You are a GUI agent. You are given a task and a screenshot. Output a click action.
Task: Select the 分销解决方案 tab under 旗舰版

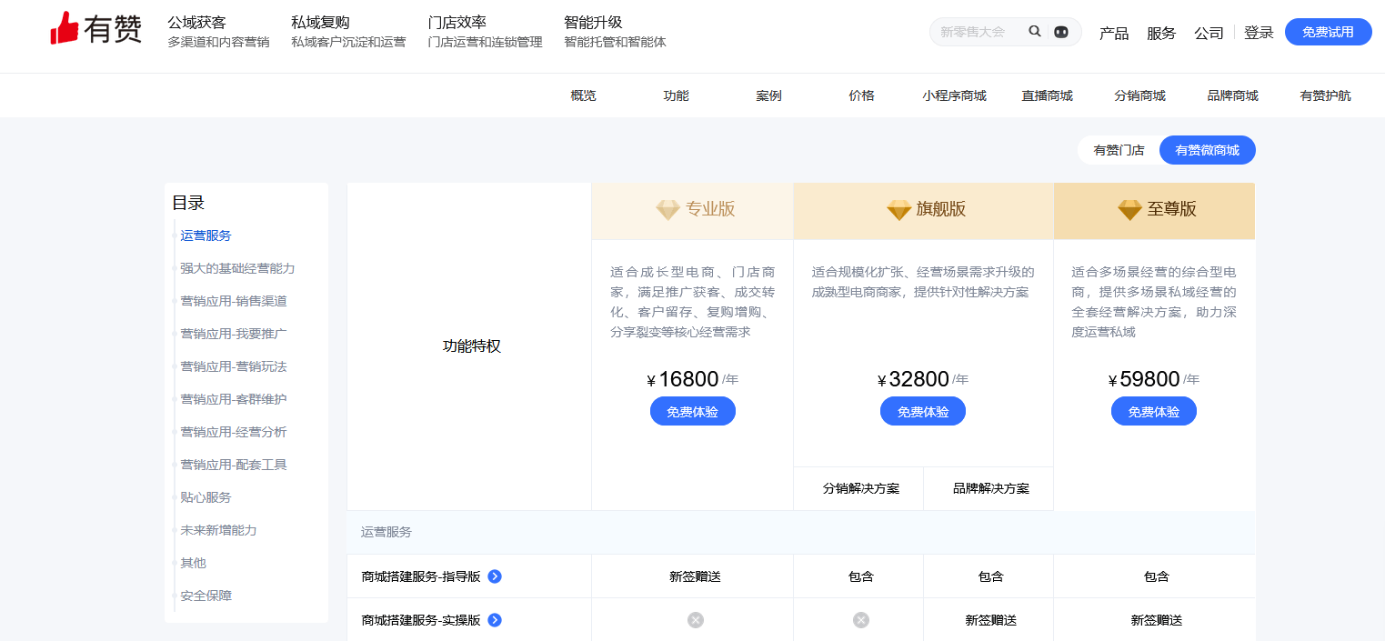coord(860,488)
